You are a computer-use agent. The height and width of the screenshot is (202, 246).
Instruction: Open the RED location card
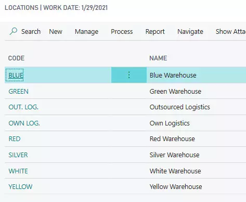click(15, 139)
